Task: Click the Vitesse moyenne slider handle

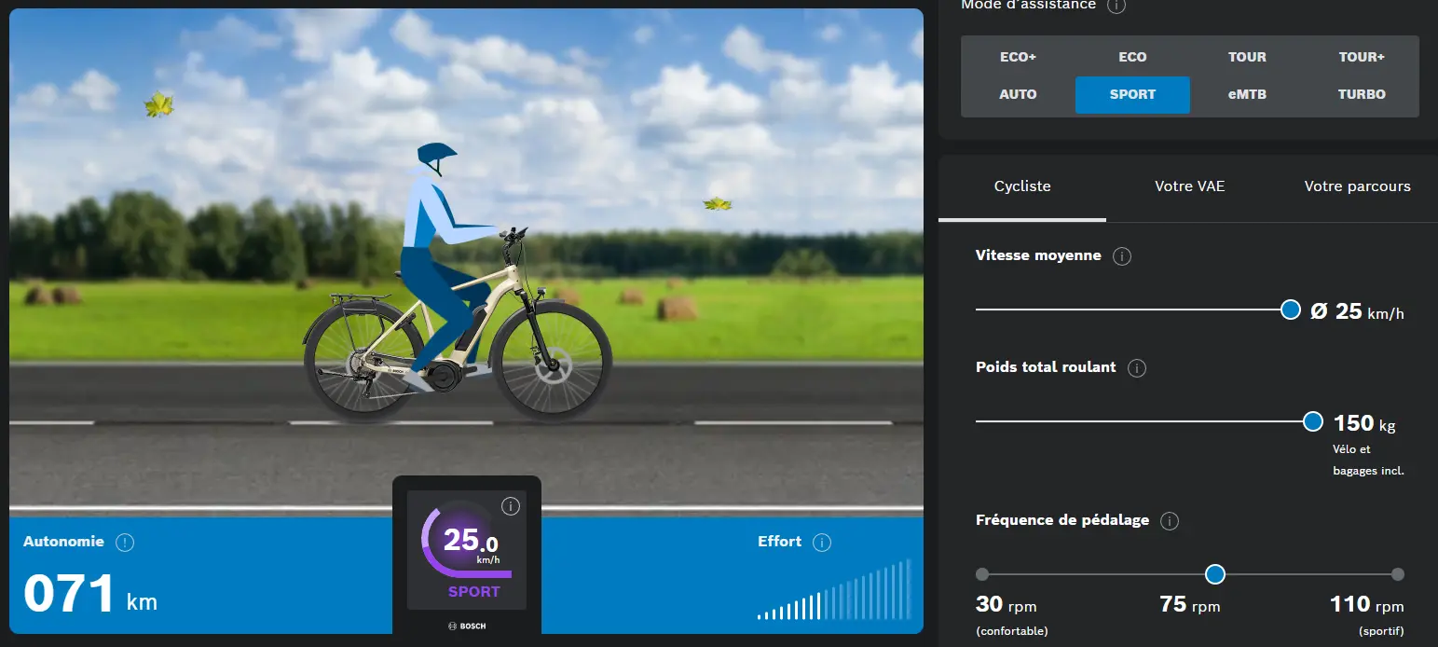Action: 1291,310
